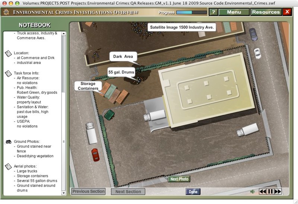This screenshot has width=298, height=204.
Task: Click the camera icon beside Ground Photos
Action: point(8,142)
